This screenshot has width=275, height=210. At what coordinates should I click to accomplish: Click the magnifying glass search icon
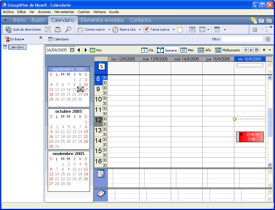pos(68,29)
